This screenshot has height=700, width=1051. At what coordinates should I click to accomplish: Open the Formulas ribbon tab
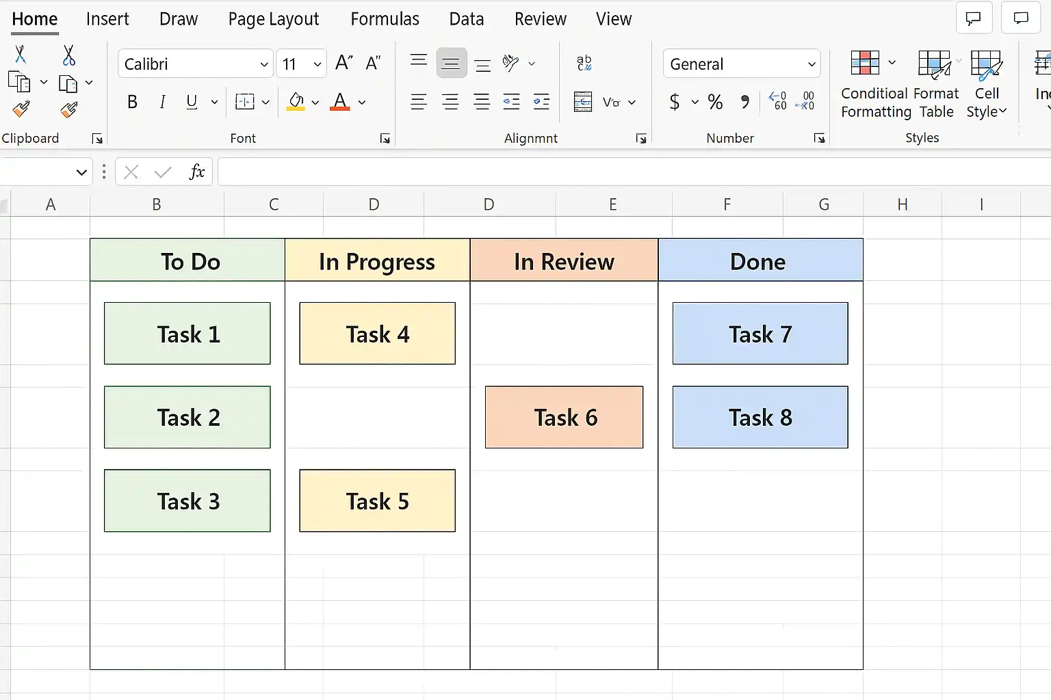[385, 19]
